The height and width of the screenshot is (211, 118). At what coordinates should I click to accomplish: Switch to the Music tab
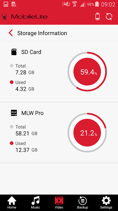pos(35,203)
